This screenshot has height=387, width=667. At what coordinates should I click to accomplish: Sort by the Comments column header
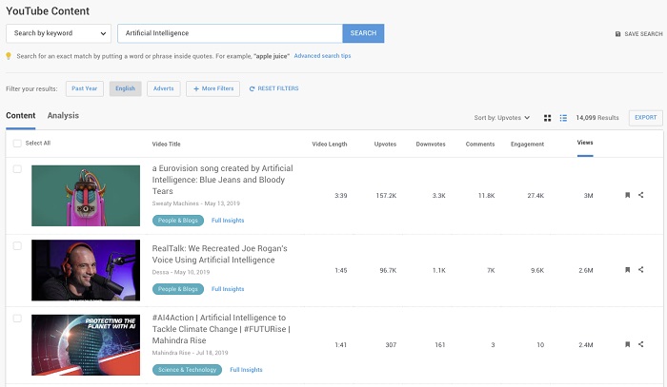(x=480, y=145)
